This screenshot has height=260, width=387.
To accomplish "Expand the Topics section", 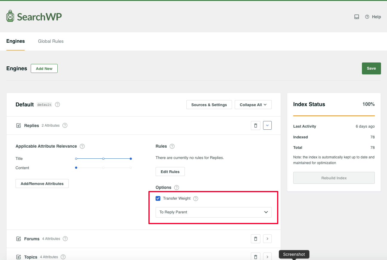I will point(267,256).
